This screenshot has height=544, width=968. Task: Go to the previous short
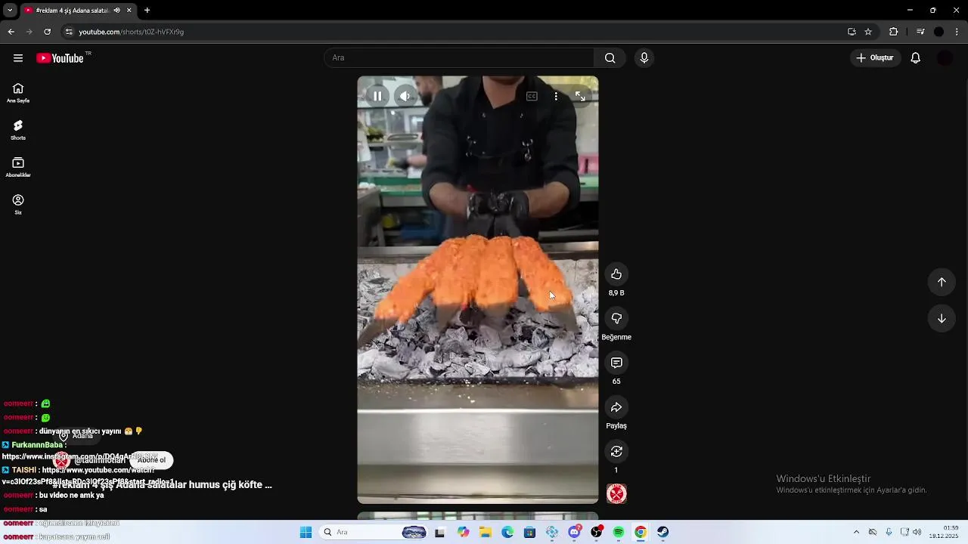942,282
